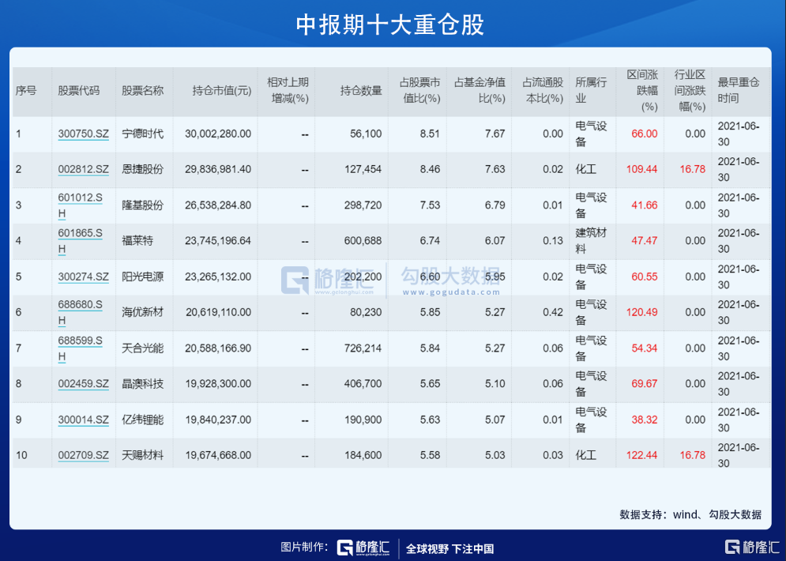Click the 占基金净值比(%) column header

point(480,90)
